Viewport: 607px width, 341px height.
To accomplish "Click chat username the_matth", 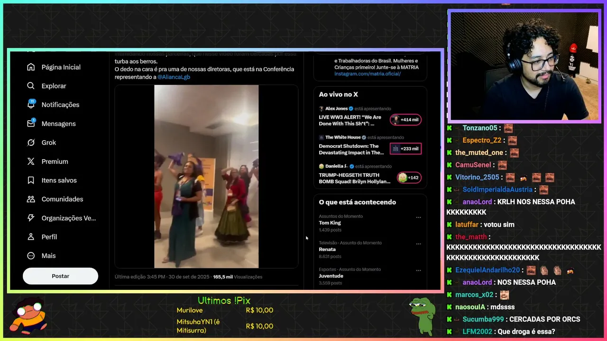I will point(471,237).
